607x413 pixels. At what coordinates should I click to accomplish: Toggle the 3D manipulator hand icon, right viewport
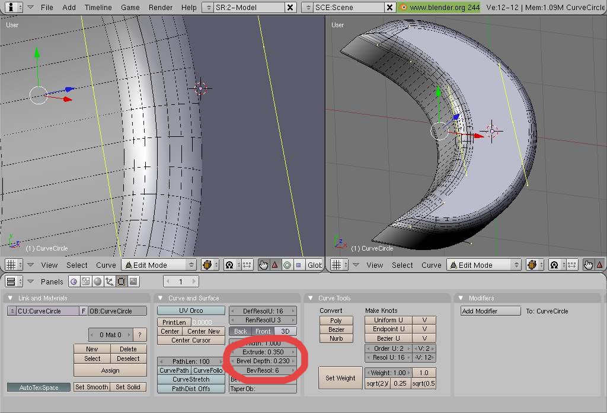point(589,265)
